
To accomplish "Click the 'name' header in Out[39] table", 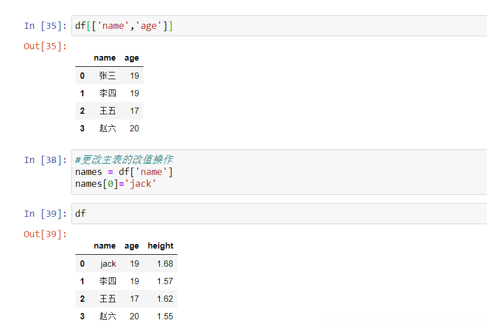I will (105, 246).
